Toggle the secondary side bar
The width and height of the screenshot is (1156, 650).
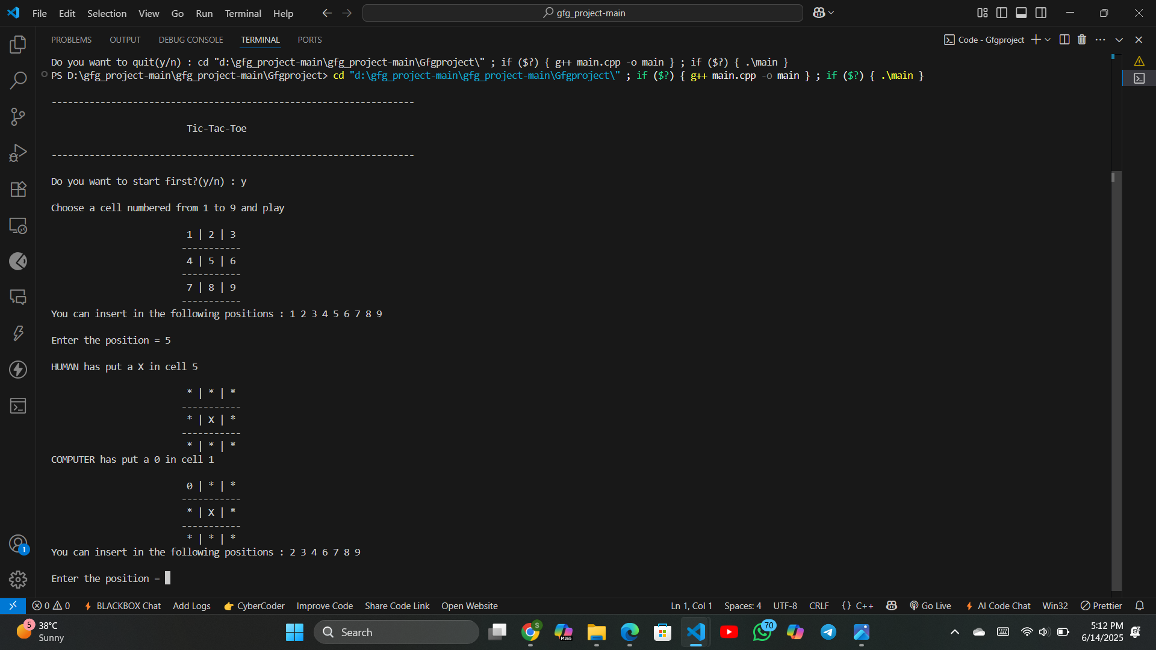[x=1041, y=13]
